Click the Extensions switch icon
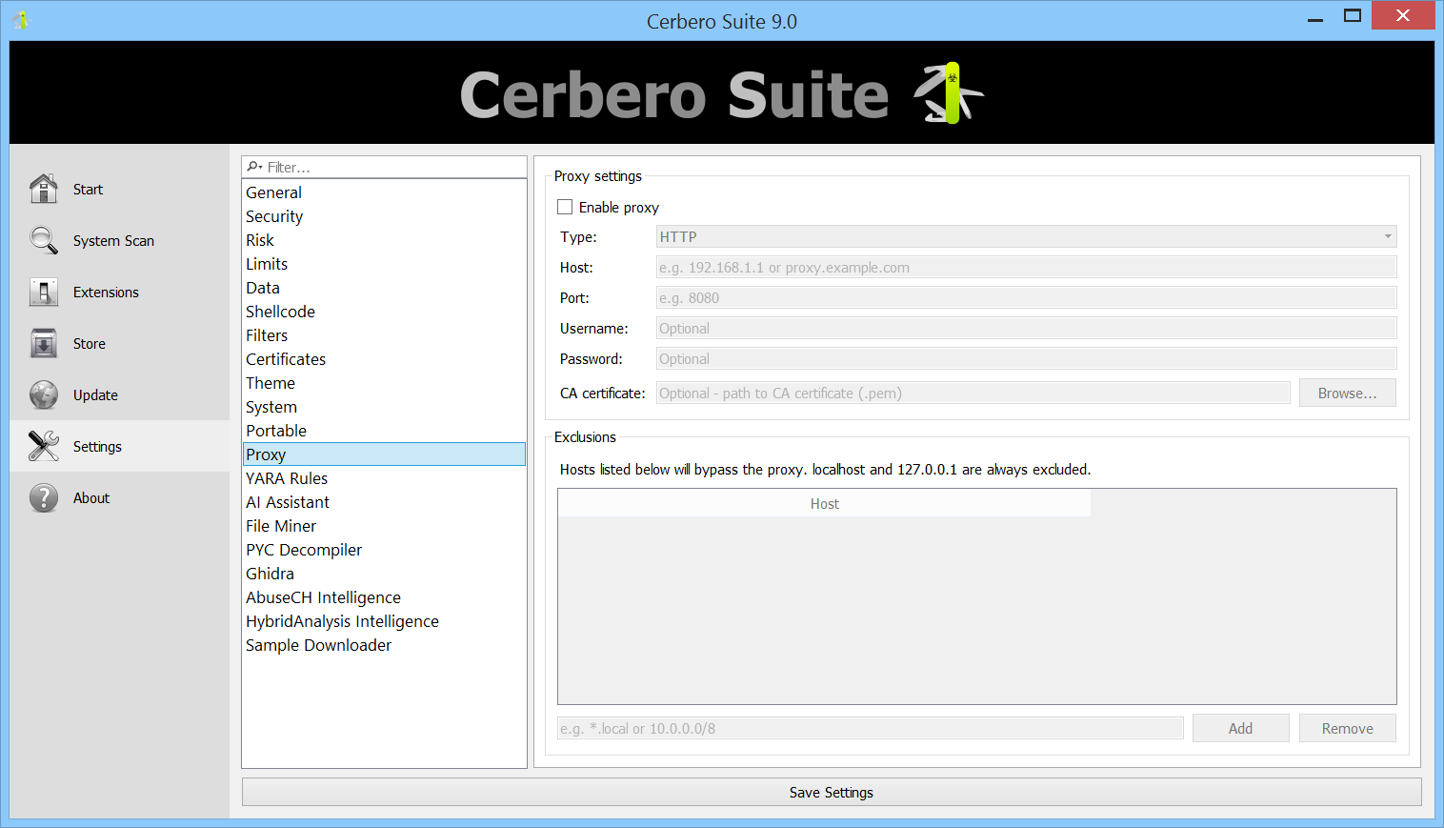The image size is (1444, 828). point(44,292)
